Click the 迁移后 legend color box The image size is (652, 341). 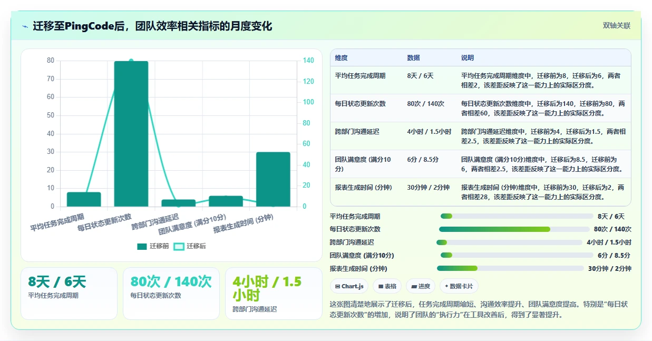(x=179, y=246)
